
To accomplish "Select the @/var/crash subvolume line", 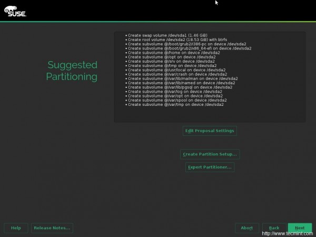I will (177, 74).
